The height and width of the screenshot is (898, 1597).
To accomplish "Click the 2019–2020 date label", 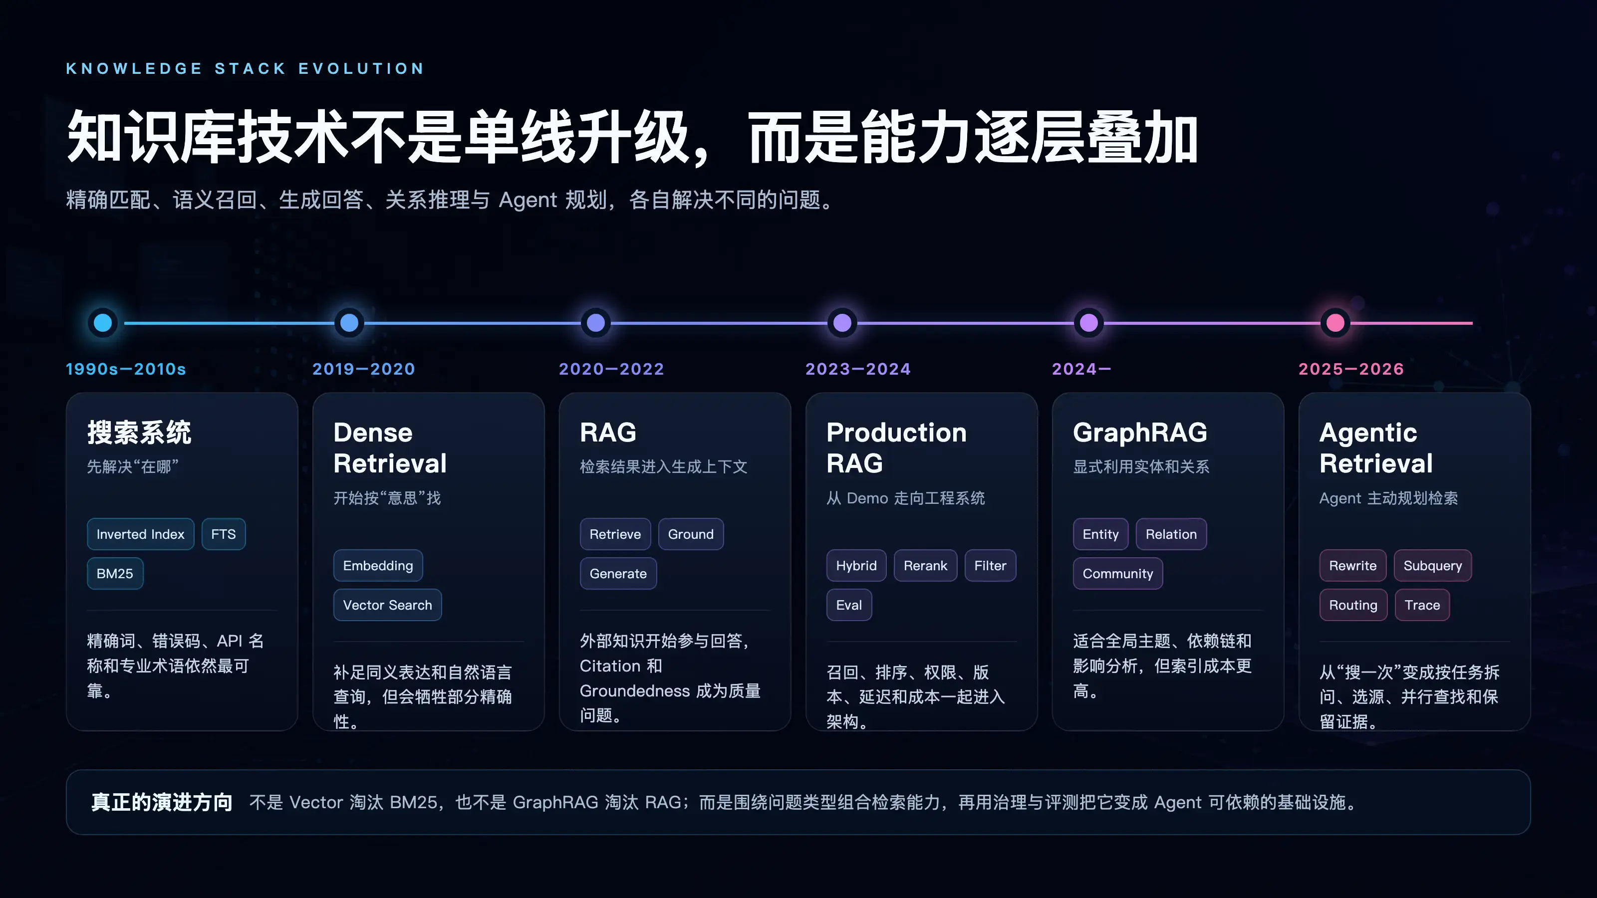I will pos(363,369).
